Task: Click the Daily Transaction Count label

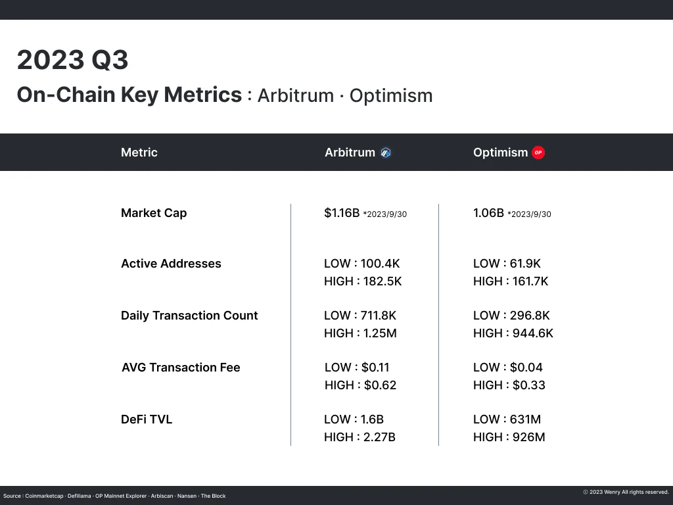Action: [189, 316]
